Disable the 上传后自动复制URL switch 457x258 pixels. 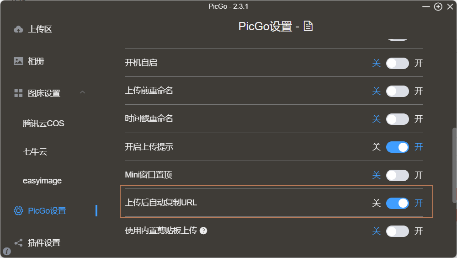pos(397,203)
